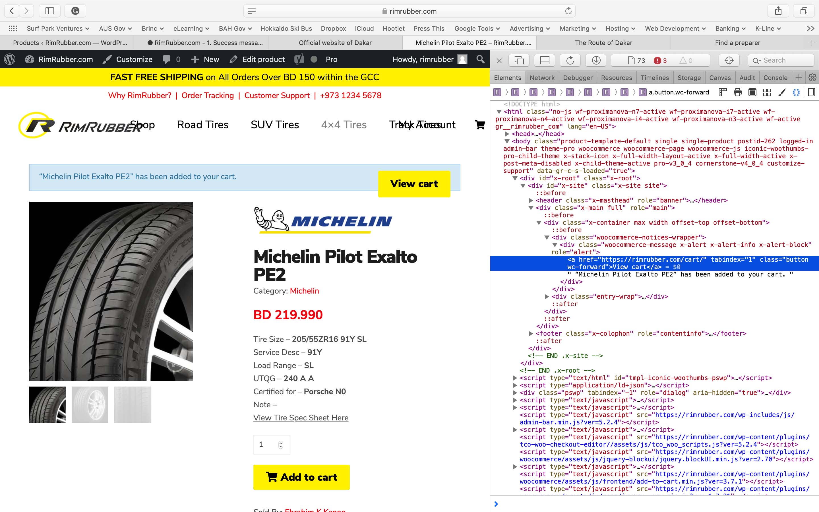The image size is (819, 512).
Task: Open the Order Tracking link
Action: pos(208,96)
